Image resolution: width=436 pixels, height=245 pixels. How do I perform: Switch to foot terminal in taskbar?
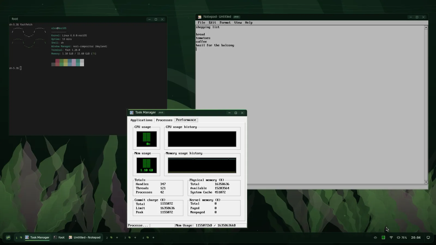(x=59, y=237)
